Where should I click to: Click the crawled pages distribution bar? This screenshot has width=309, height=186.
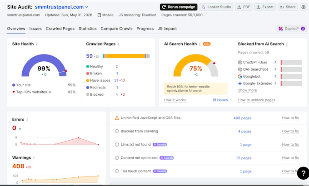(x=126, y=56)
